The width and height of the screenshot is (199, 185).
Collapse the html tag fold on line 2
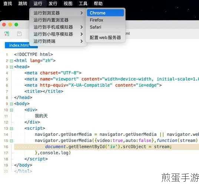(11, 61)
